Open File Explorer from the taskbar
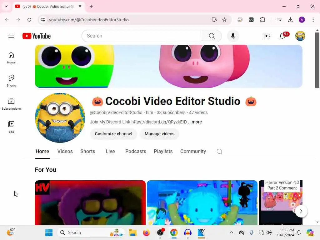 click(x=132, y=232)
